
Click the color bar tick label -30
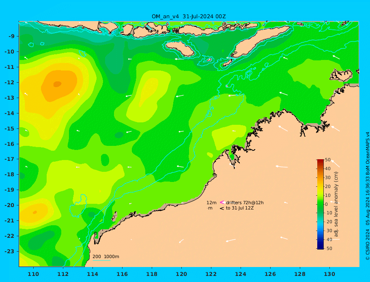tap(328, 231)
